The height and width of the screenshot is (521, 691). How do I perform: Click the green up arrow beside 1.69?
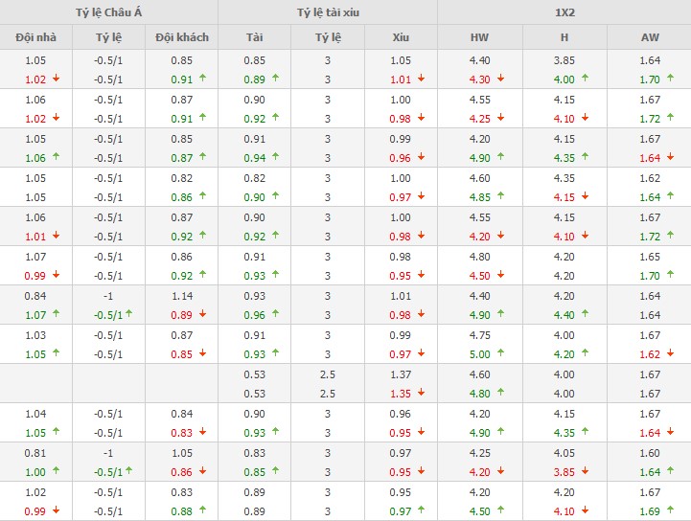pyautogui.click(x=670, y=511)
